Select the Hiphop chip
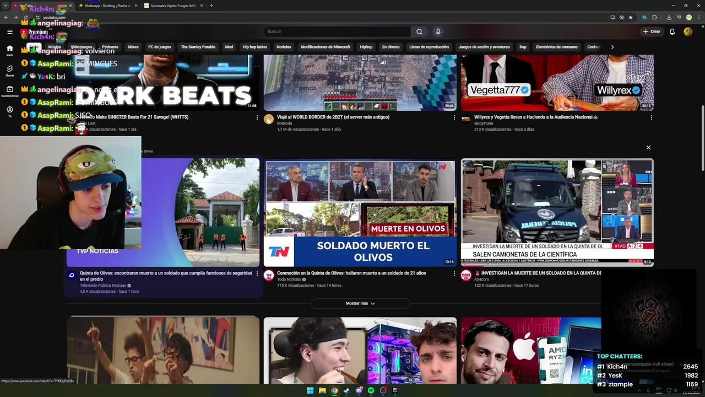Image resolution: width=705 pixels, height=397 pixels. [x=366, y=47]
